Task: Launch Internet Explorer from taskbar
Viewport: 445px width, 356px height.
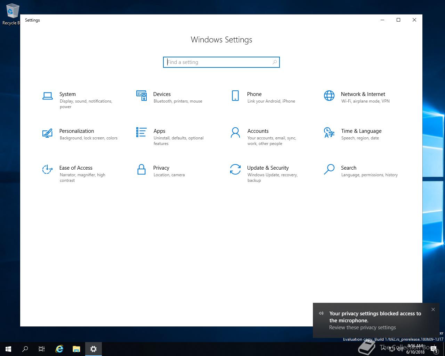Action: (59, 349)
